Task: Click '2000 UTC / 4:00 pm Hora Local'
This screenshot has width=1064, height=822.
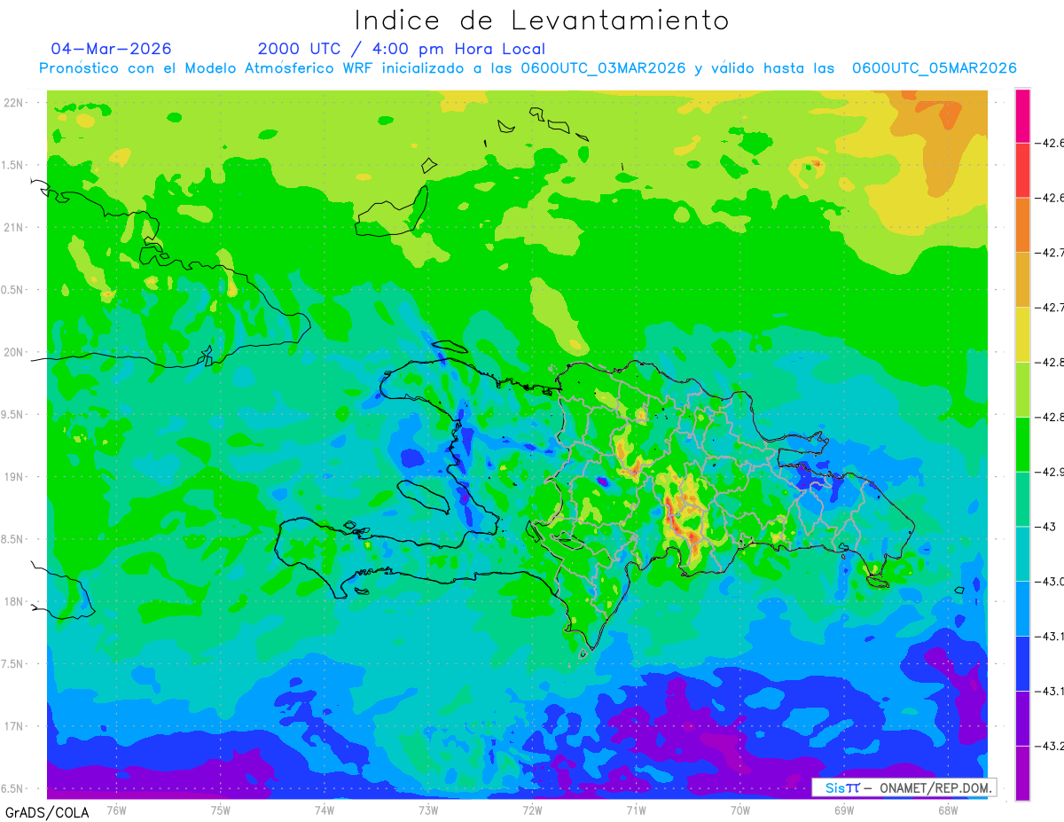Action: [x=402, y=49]
